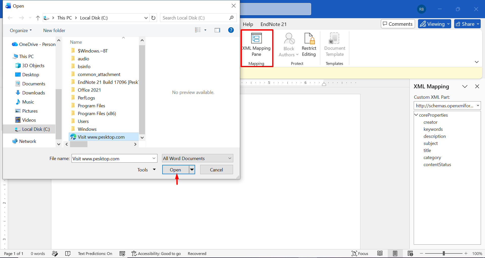The width and height of the screenshot is (485, 258).
Task: Click the back navigation arrow in dialog
Action: point(10,18)
